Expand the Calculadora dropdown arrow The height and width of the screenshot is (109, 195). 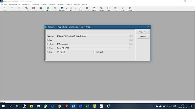[66, 8]
